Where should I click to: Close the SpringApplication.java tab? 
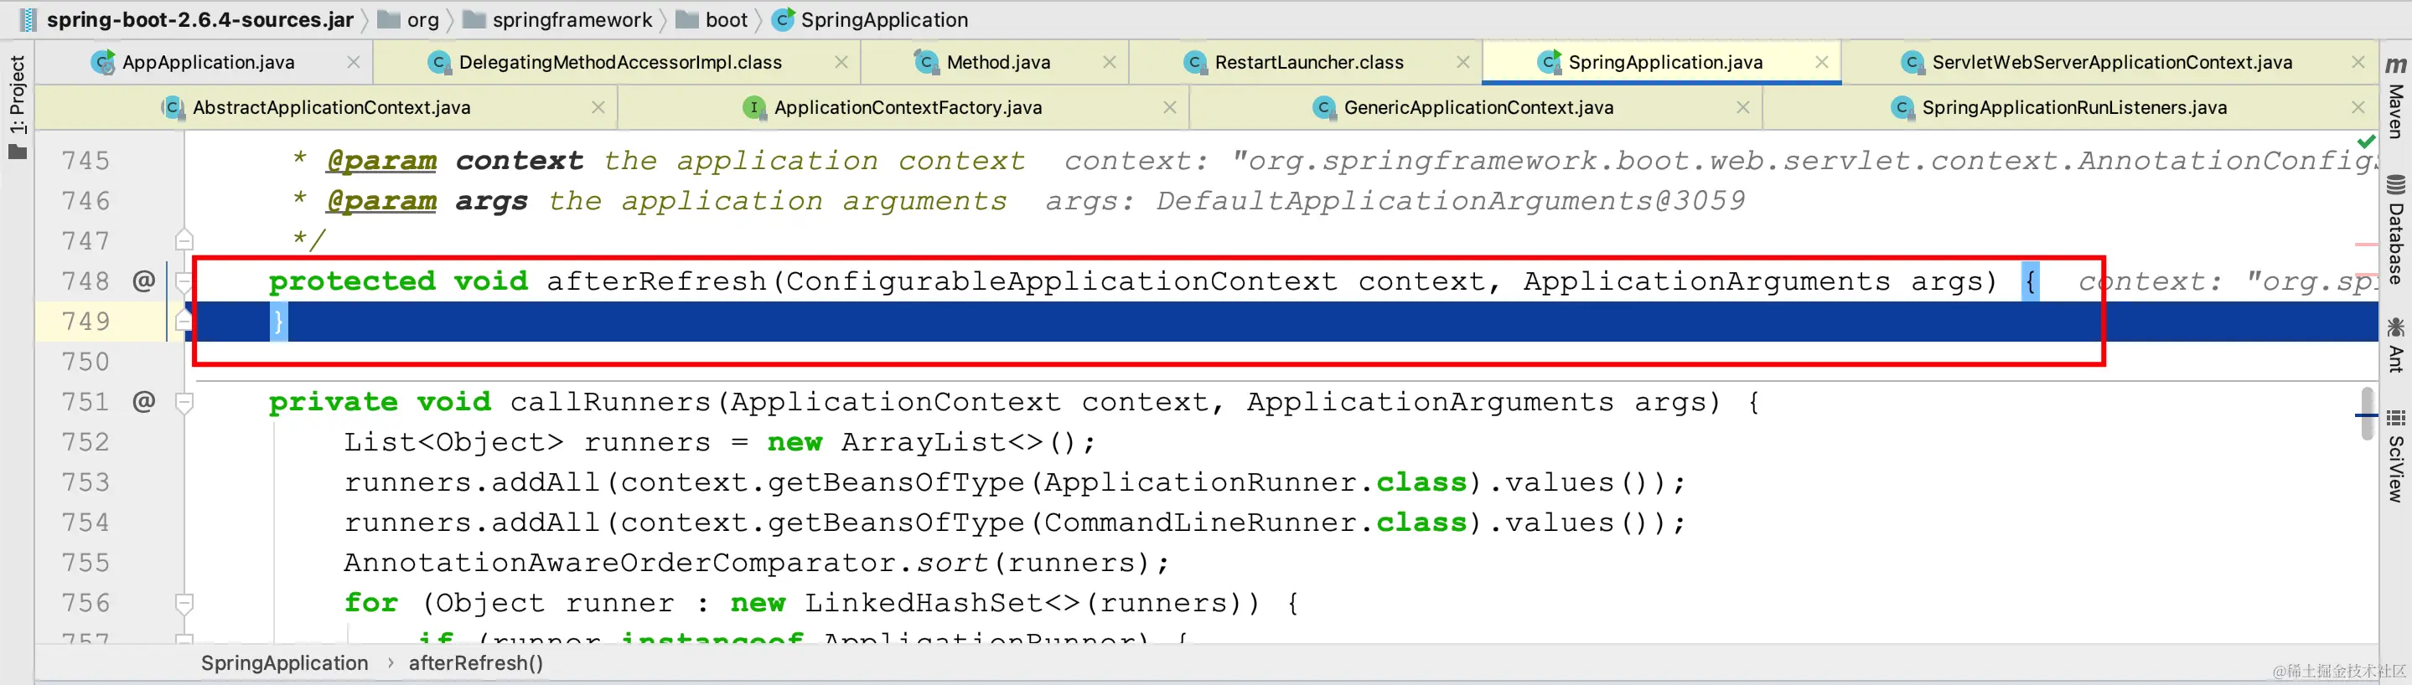coord(1821,62)
